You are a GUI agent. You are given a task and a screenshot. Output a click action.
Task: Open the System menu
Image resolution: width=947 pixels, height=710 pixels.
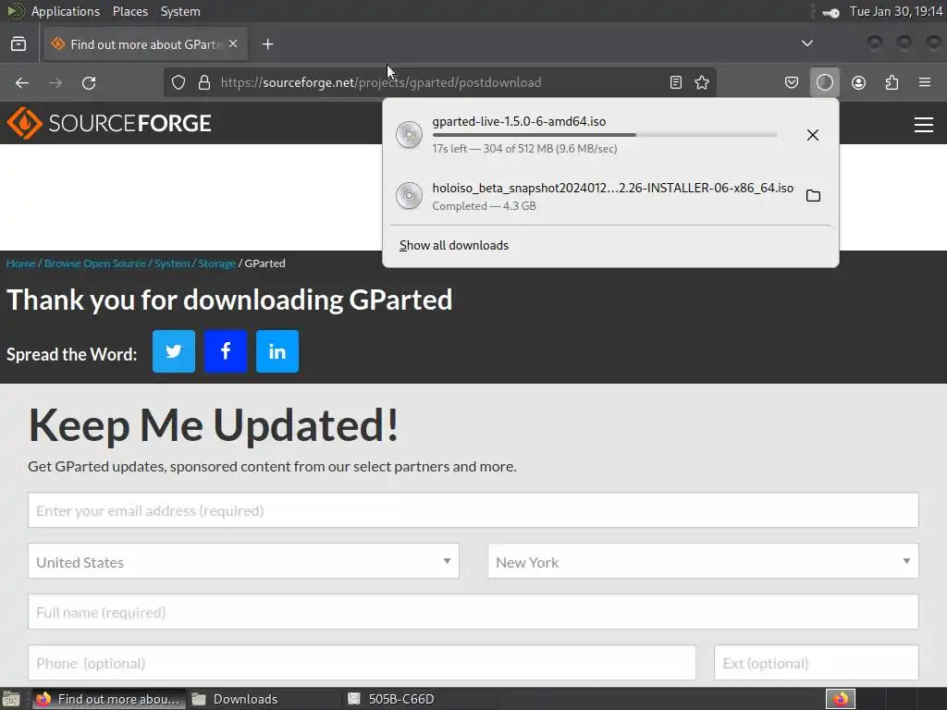click(180, 11)
